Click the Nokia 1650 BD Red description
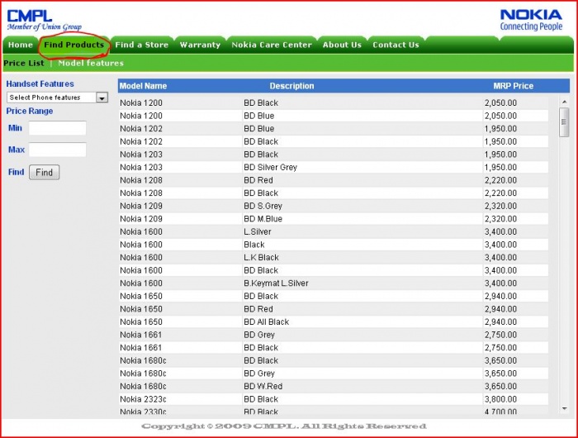The image size is (578, 438). [258, 309]
